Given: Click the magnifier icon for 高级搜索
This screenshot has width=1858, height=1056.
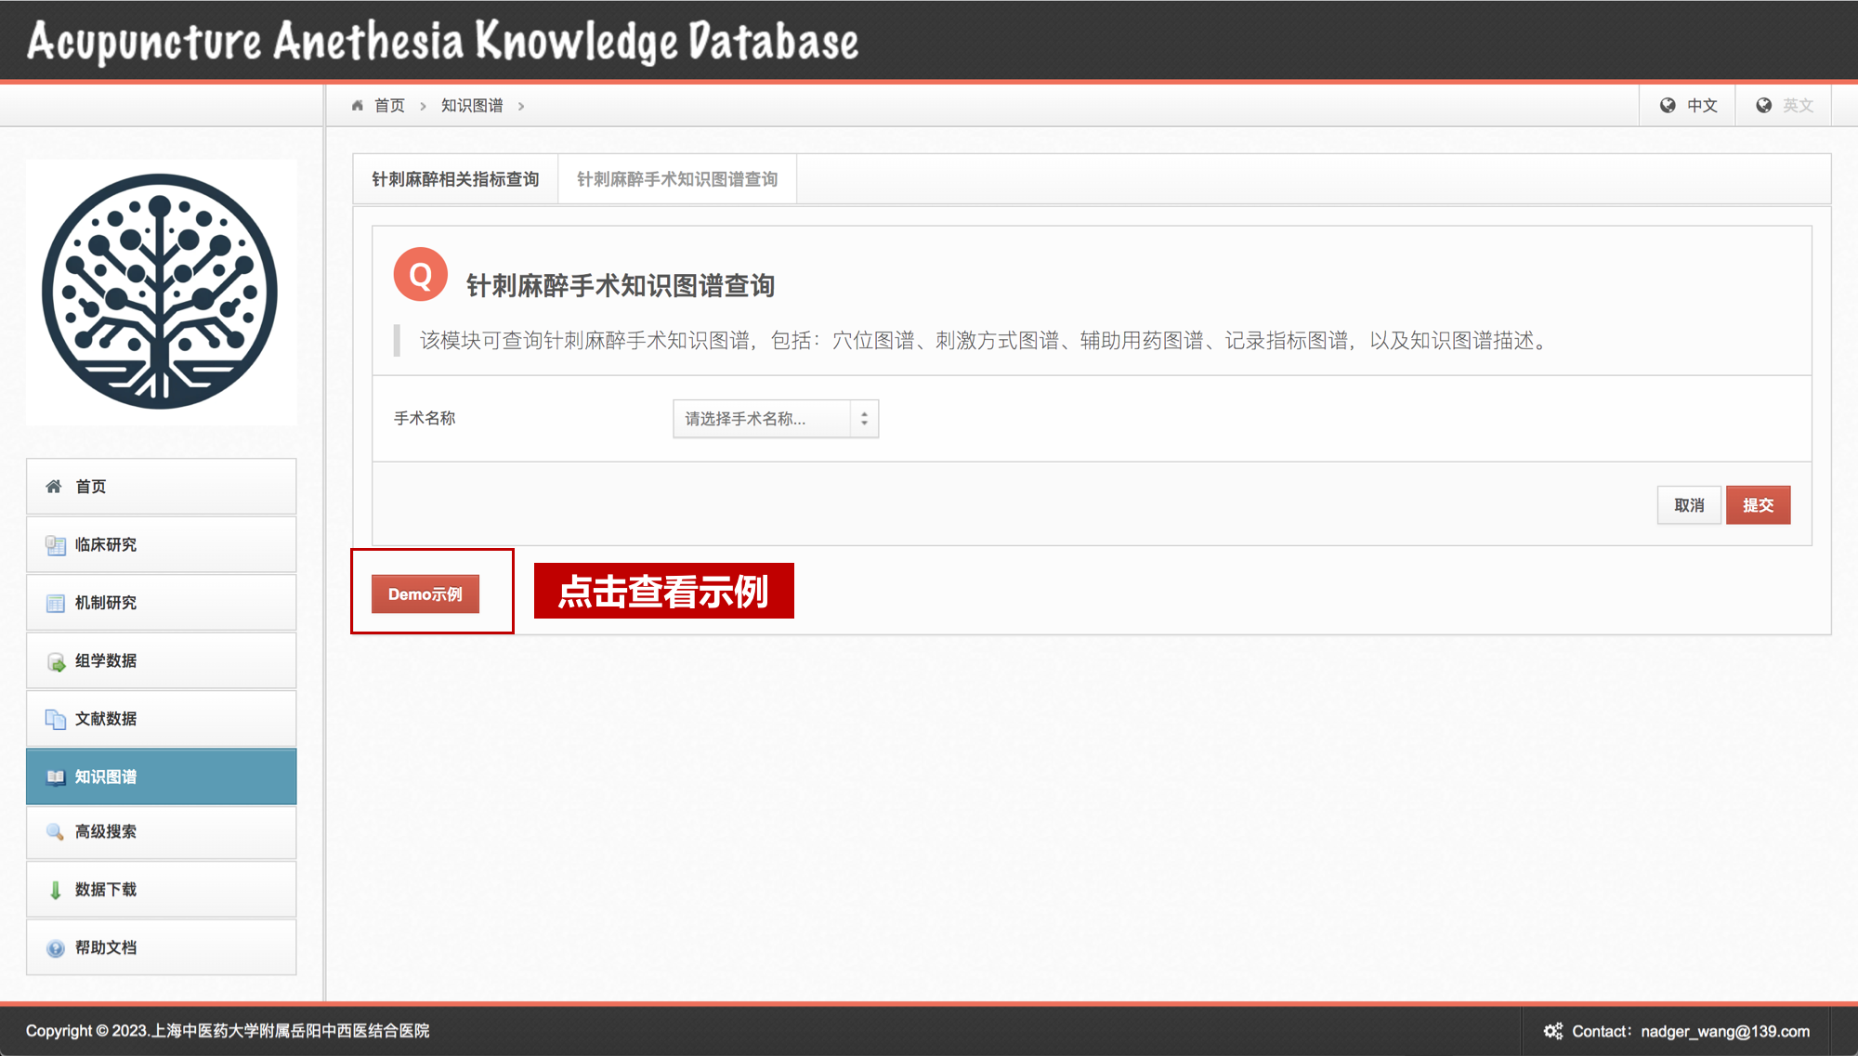Looking at the screenshot, I should tap(56, 832).
